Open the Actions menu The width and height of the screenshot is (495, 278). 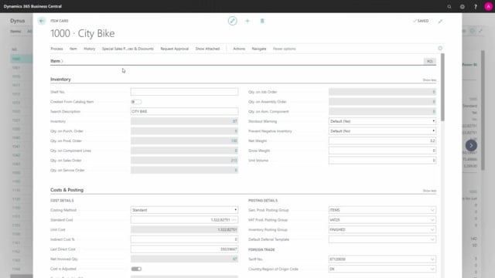(239, 49)
